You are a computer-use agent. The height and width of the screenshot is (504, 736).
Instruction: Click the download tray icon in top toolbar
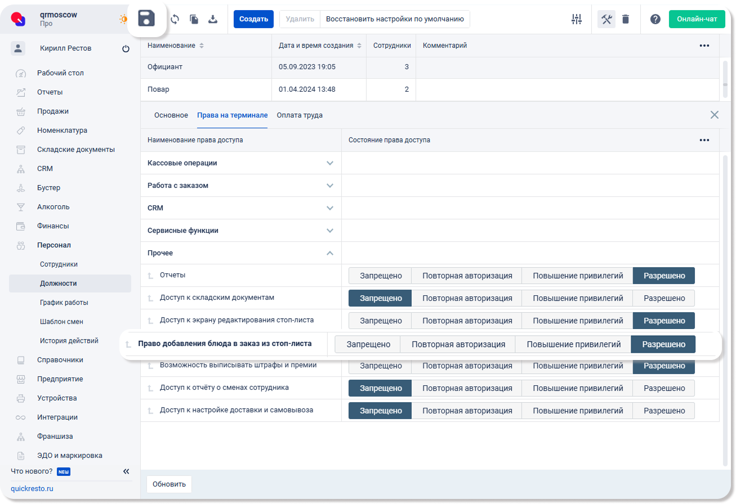click(213, 19)
